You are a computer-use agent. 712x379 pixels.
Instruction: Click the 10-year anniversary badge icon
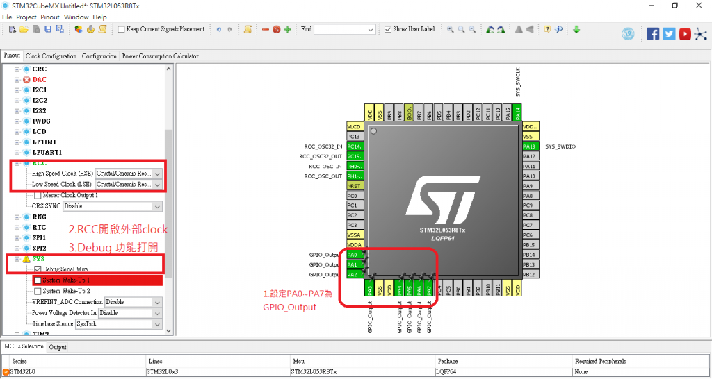click(x=628, y=35)
